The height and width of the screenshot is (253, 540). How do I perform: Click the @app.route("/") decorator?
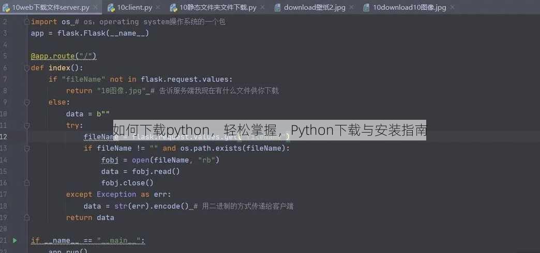coord(64,56)
